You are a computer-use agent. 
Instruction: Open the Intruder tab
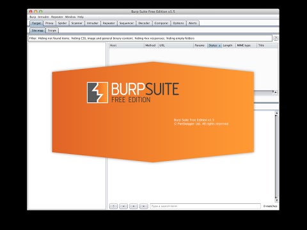[x=93, y=23]
